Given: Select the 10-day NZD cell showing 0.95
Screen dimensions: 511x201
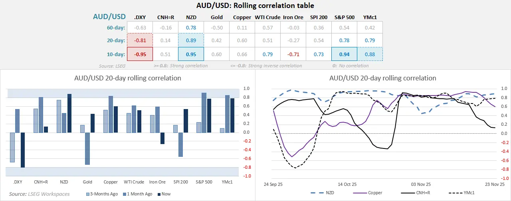Looking at the screenshot, I should click(x=191, y=54).
